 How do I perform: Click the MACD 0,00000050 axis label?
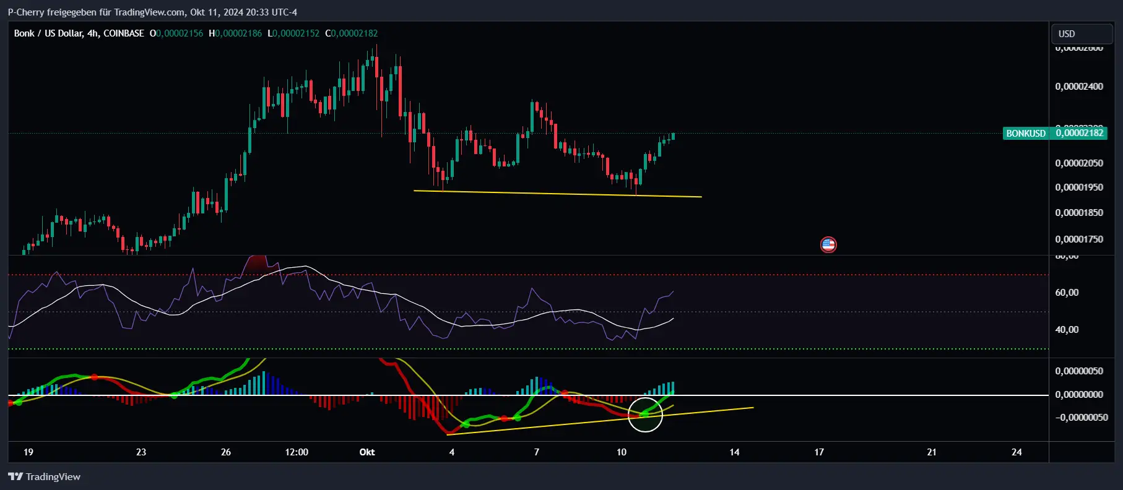(1079, 371)
